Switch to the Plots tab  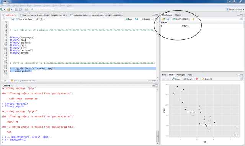coord(171,75)
